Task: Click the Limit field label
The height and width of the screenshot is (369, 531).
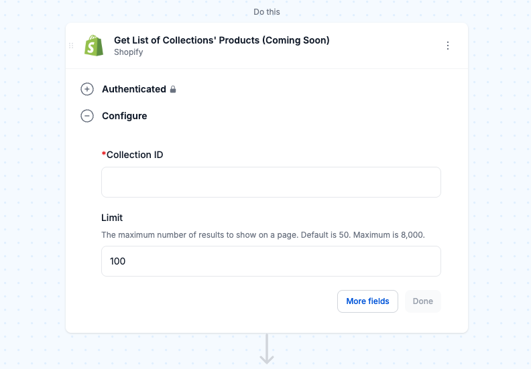Action: pyautogui.click(x=112, y=218)
